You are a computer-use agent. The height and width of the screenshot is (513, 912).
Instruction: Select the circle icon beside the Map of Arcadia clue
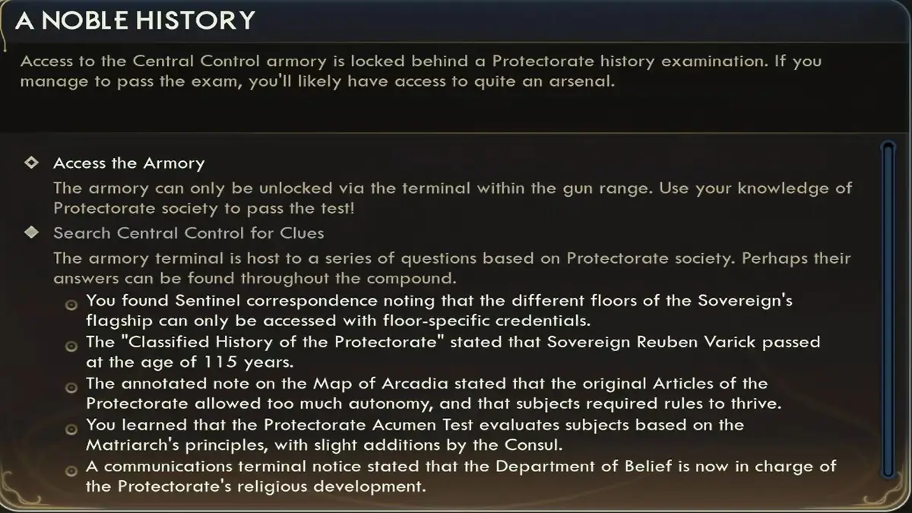pyautogui.click(x=71, y=387)
